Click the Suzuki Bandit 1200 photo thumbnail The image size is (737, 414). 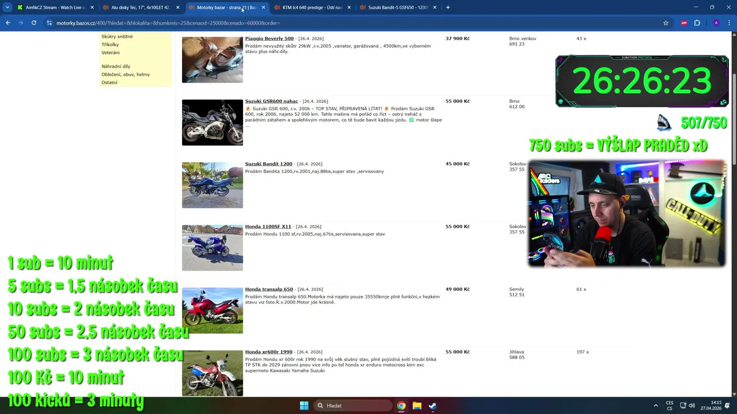tap(212, 185)
